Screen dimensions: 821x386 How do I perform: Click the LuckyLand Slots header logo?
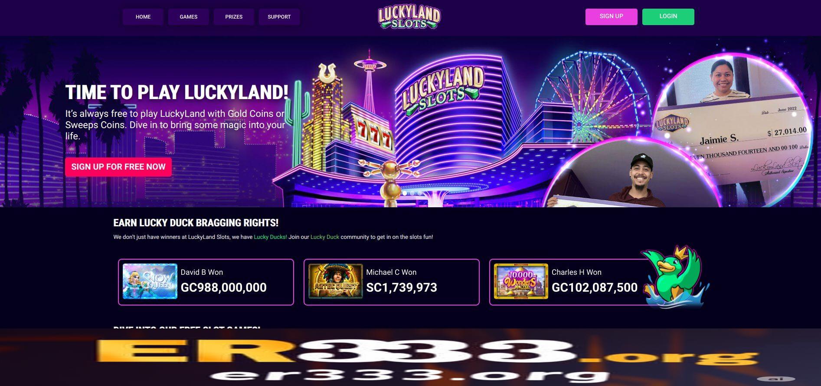click(409, 17)
